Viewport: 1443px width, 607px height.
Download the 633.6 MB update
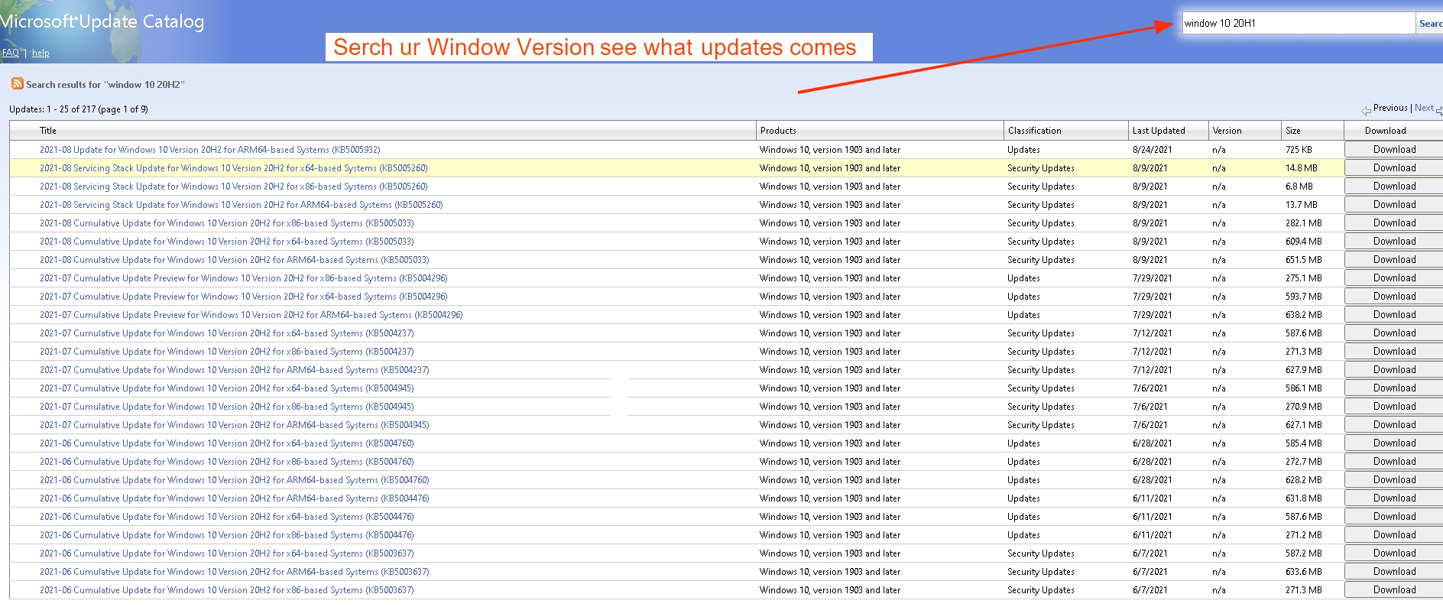point(1394,572)
